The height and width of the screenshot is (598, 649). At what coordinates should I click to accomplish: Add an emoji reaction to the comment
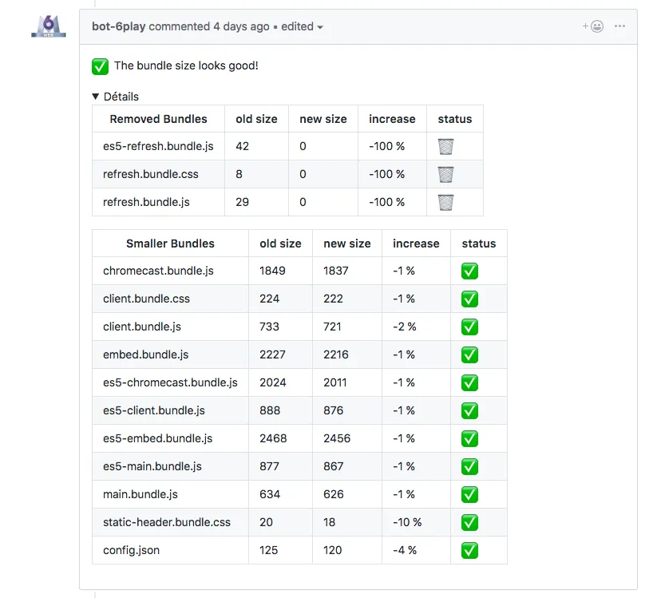click(x=592, y=26)
